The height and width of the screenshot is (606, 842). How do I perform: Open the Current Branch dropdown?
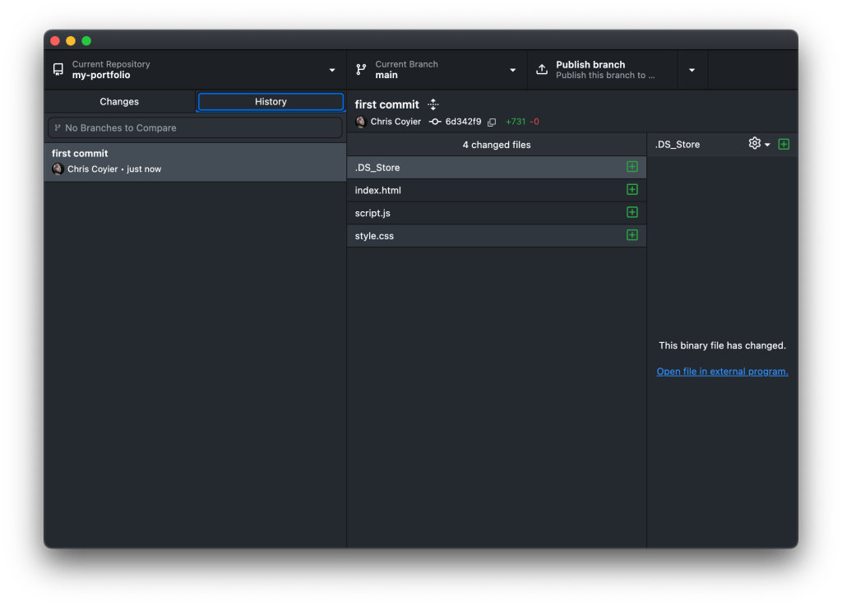pos(512,69)
